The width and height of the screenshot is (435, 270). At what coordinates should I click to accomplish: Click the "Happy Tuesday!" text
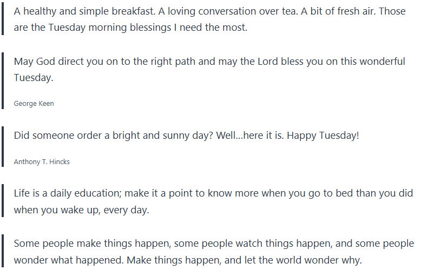[x=322, y=136]
